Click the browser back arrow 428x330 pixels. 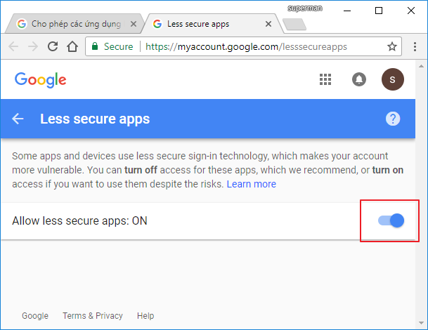click(x=14, y=47)
